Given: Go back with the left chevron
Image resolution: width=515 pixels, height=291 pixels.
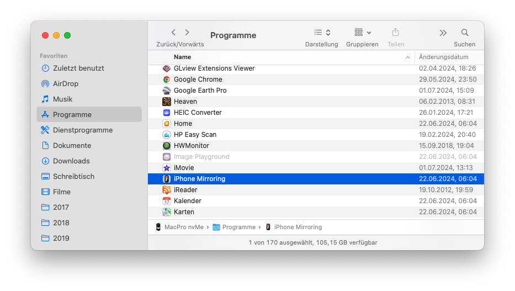Looking at the screenshot, I should point(173,32).
